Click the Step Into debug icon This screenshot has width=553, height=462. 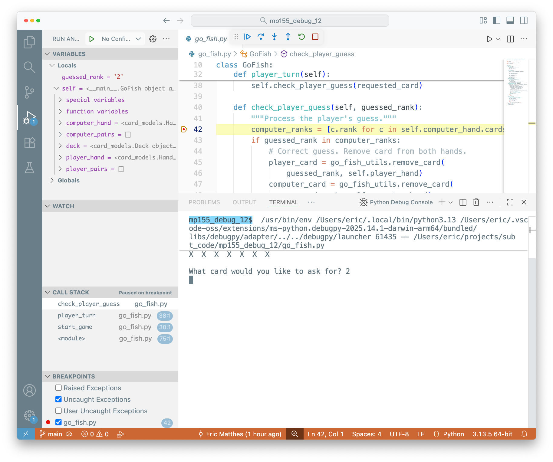point(274,37)
